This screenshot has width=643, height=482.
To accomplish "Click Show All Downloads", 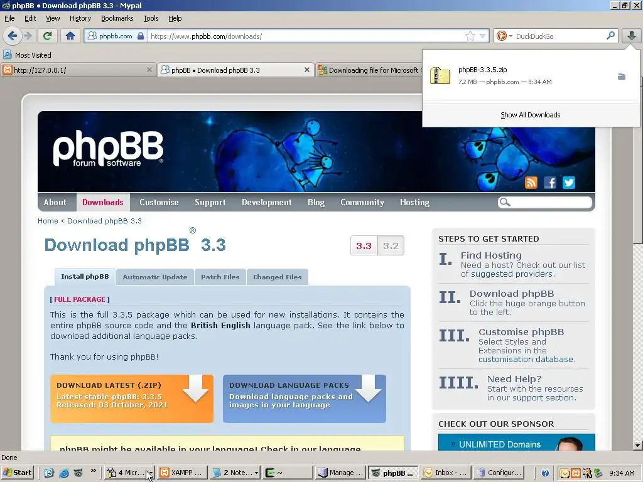I will tap(530, 115).
